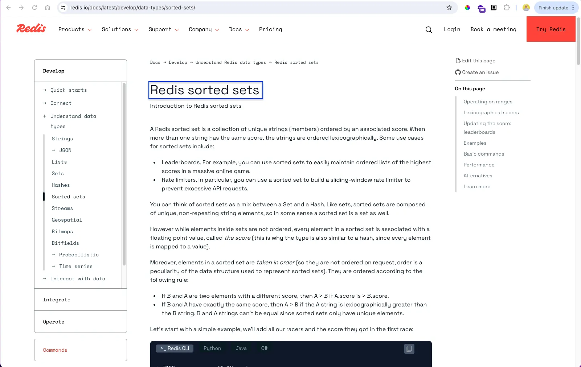Switch to the Python code tab
This screenshot has height=367, width=581.
(x=212, y=349)
